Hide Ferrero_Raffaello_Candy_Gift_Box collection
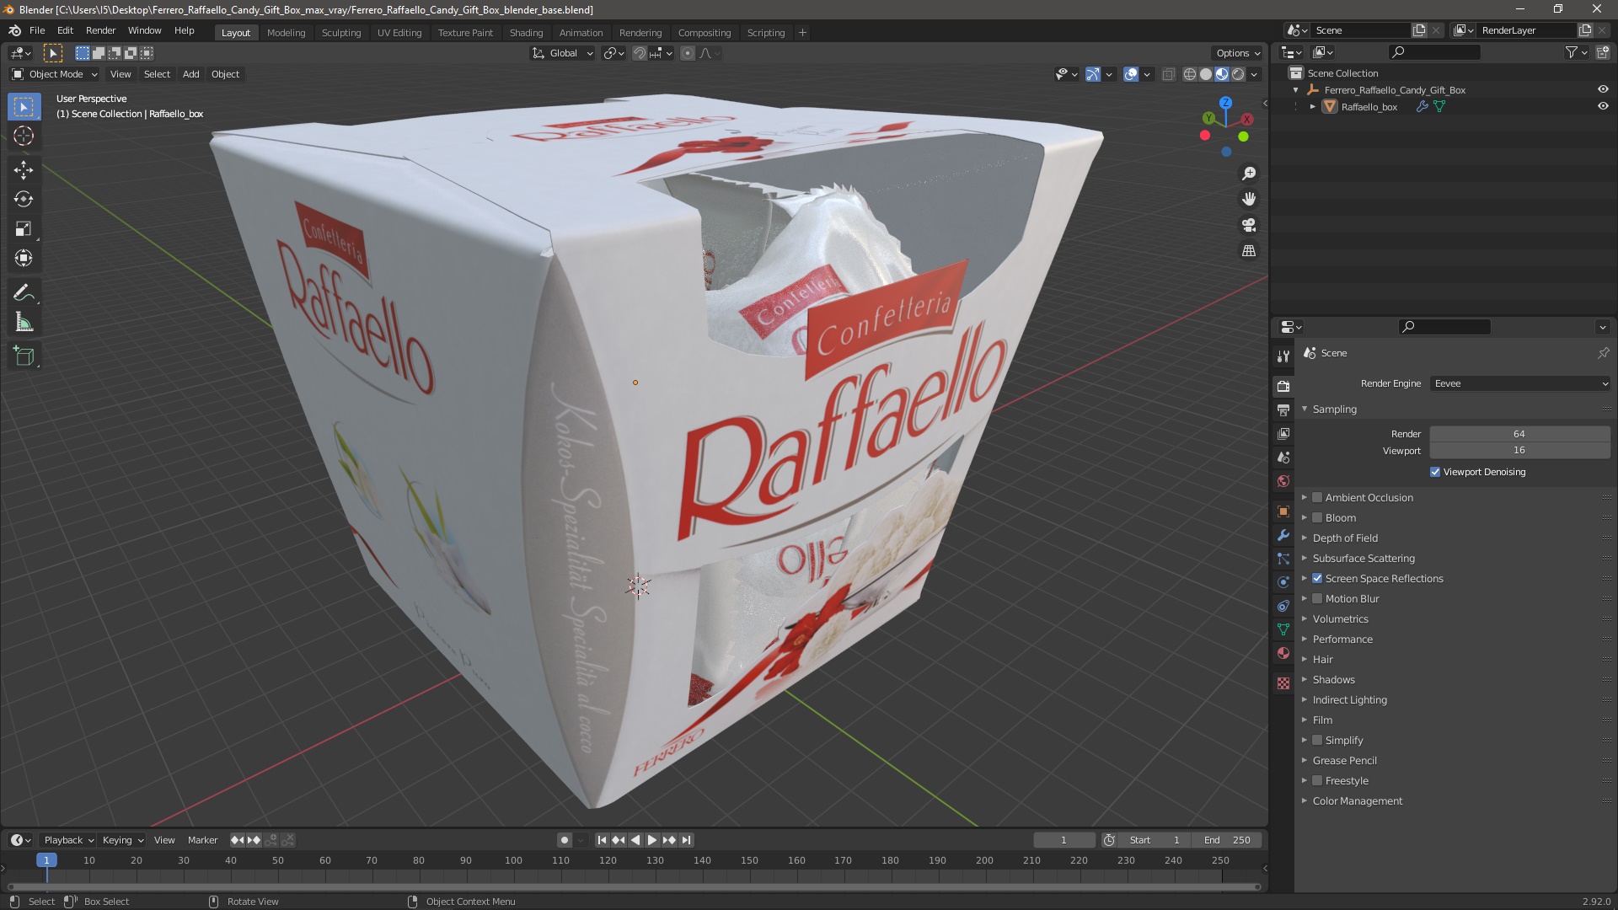This screenshot has width=1618, height=910. coord(1603,89)
